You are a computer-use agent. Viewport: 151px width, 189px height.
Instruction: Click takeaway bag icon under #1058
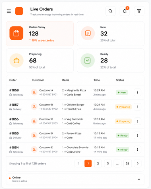pyautogui.click(x=10, y=95)
